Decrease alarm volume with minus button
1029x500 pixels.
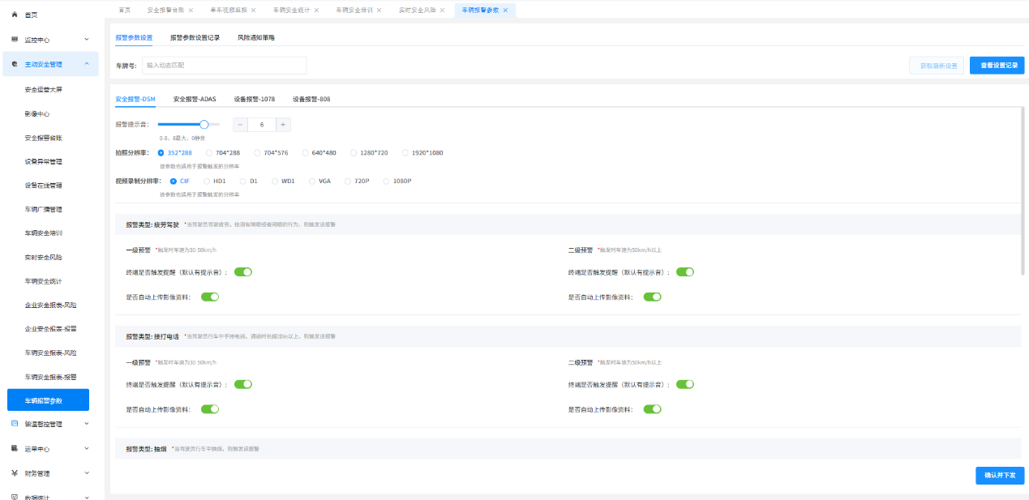coord(241,125)
